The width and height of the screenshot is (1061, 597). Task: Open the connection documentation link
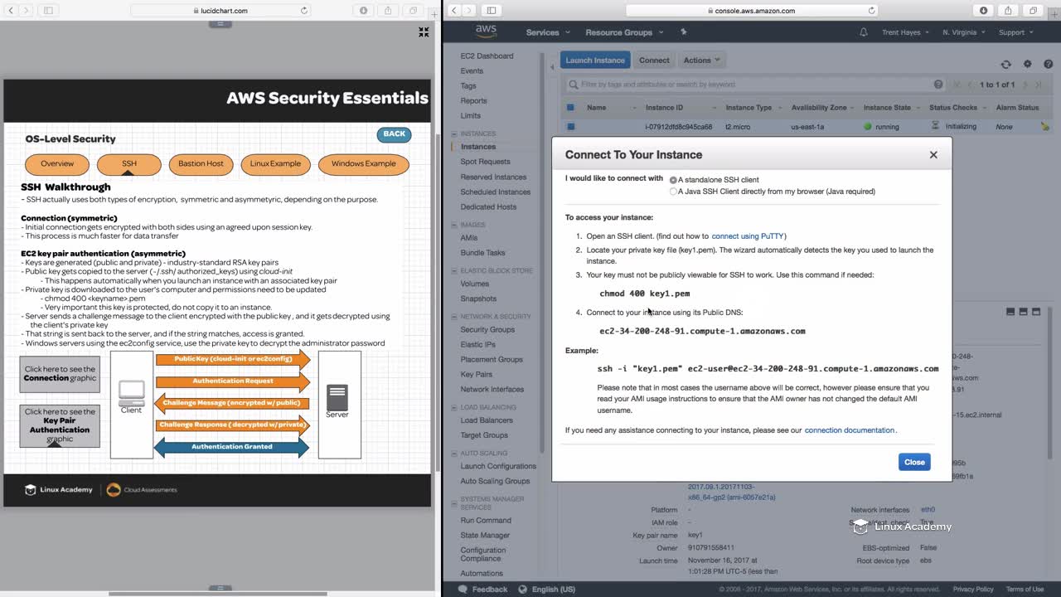[x=850, y=430]
